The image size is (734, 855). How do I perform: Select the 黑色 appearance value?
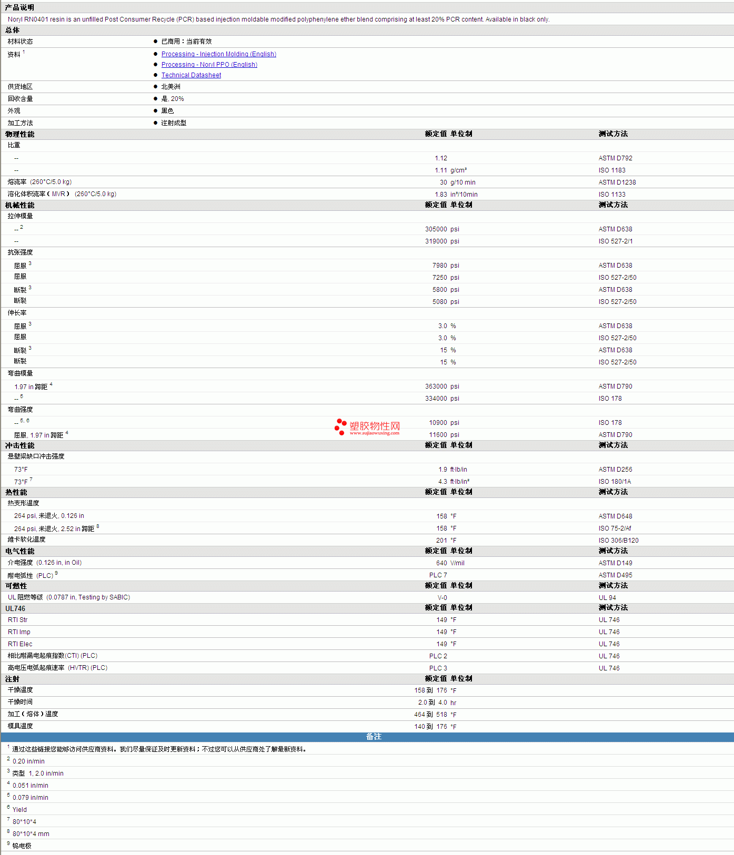[167, 111]
